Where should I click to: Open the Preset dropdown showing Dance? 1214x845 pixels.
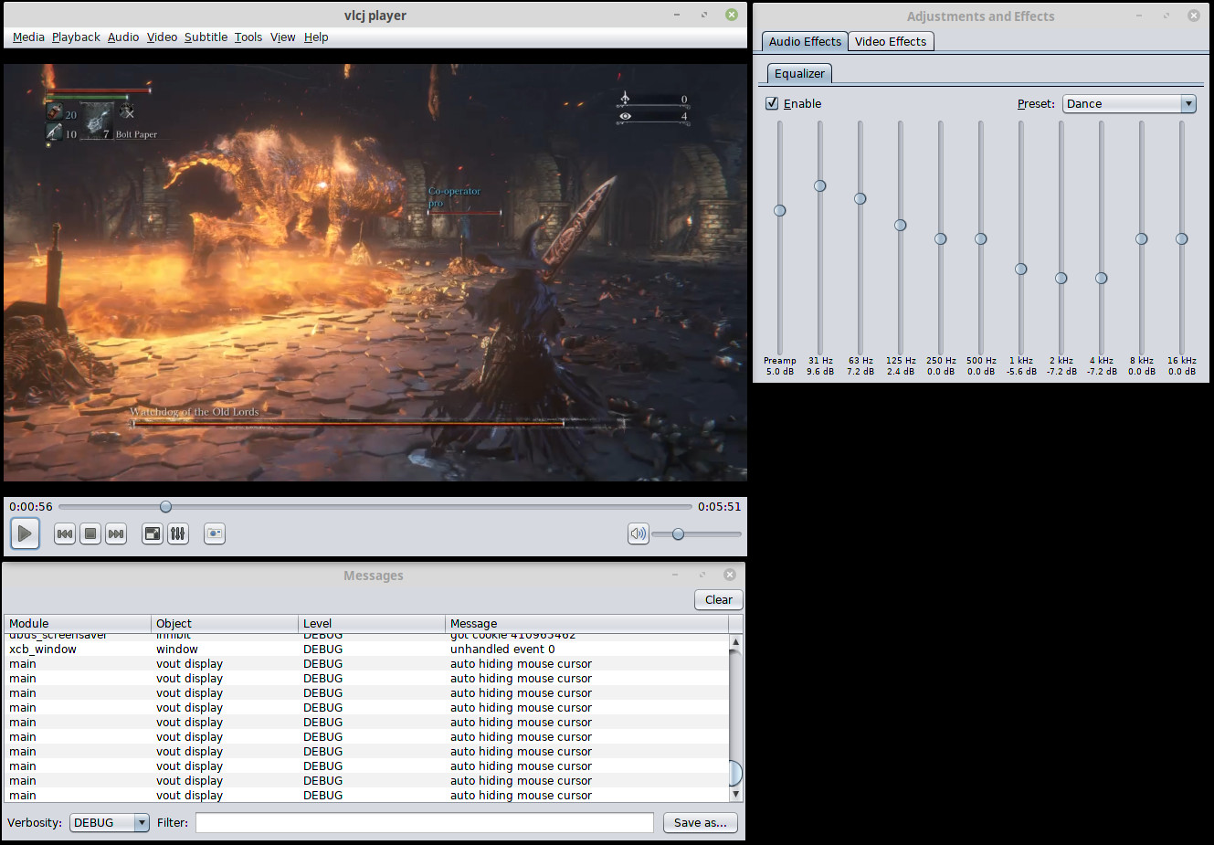pyautogui.click(x=1129, y=103)
